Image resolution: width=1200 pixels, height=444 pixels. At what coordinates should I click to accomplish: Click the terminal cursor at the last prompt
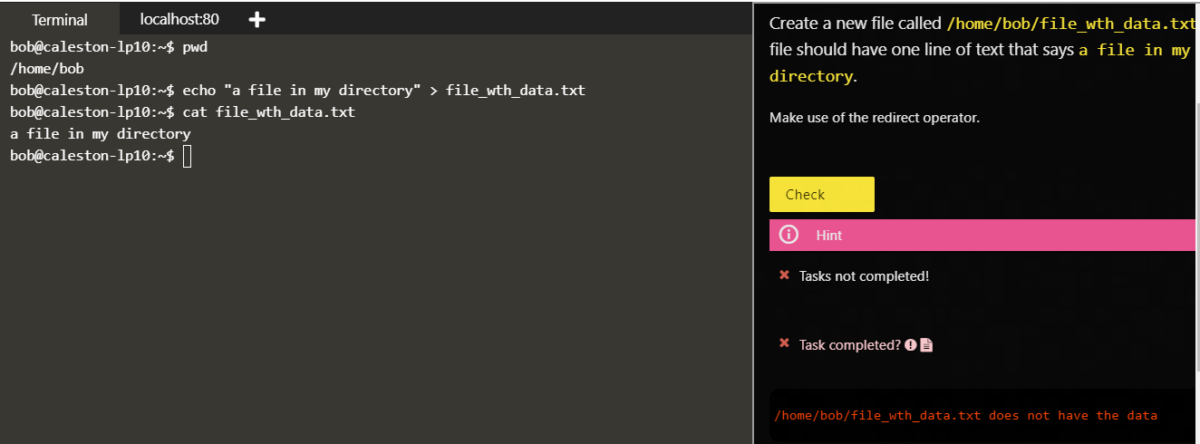(x=187, y=157)
